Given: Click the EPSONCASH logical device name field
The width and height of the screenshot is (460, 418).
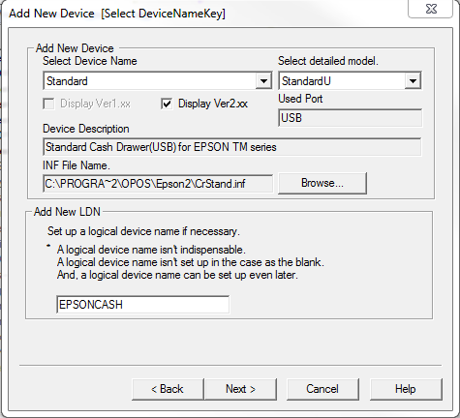Looking at the screenshot, I should [x=142, y=304].
